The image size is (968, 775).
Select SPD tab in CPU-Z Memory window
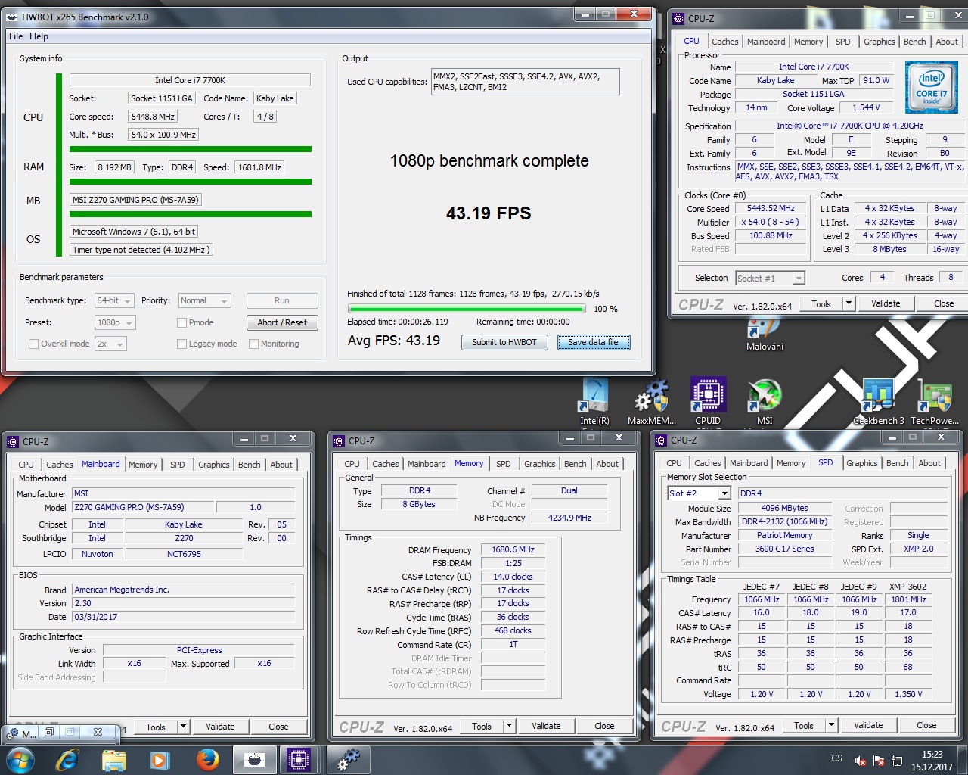click(504, 464)
